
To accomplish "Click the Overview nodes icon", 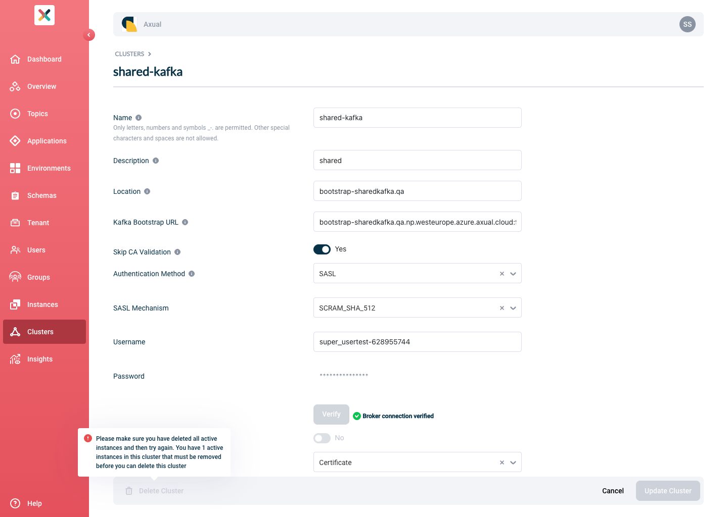I will coord(15,86).
